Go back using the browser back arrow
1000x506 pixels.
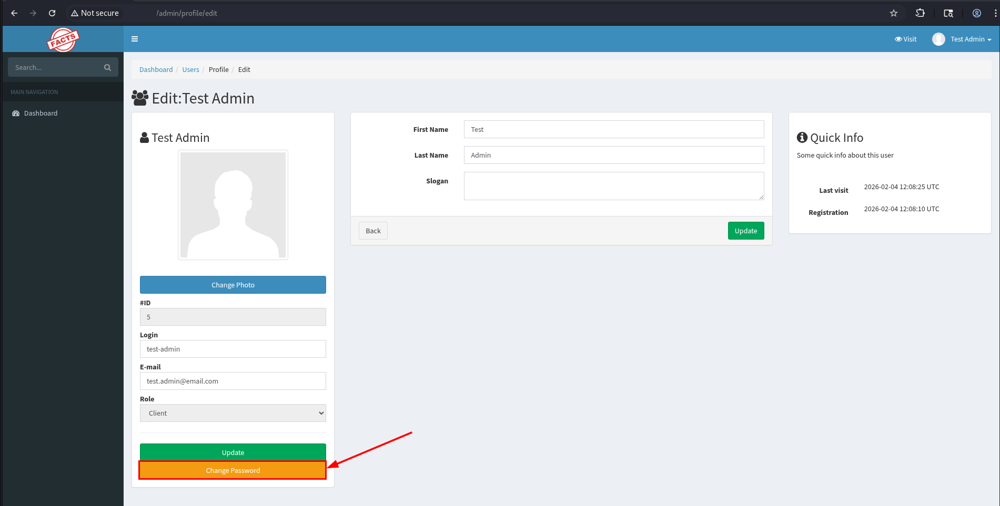[14, 13]
